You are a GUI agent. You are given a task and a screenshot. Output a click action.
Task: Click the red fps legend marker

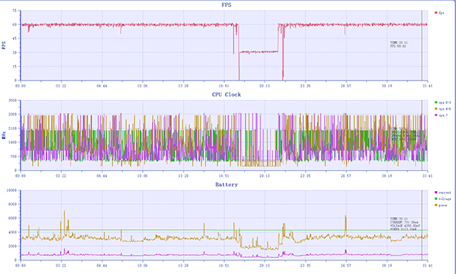tap(435, 12)
